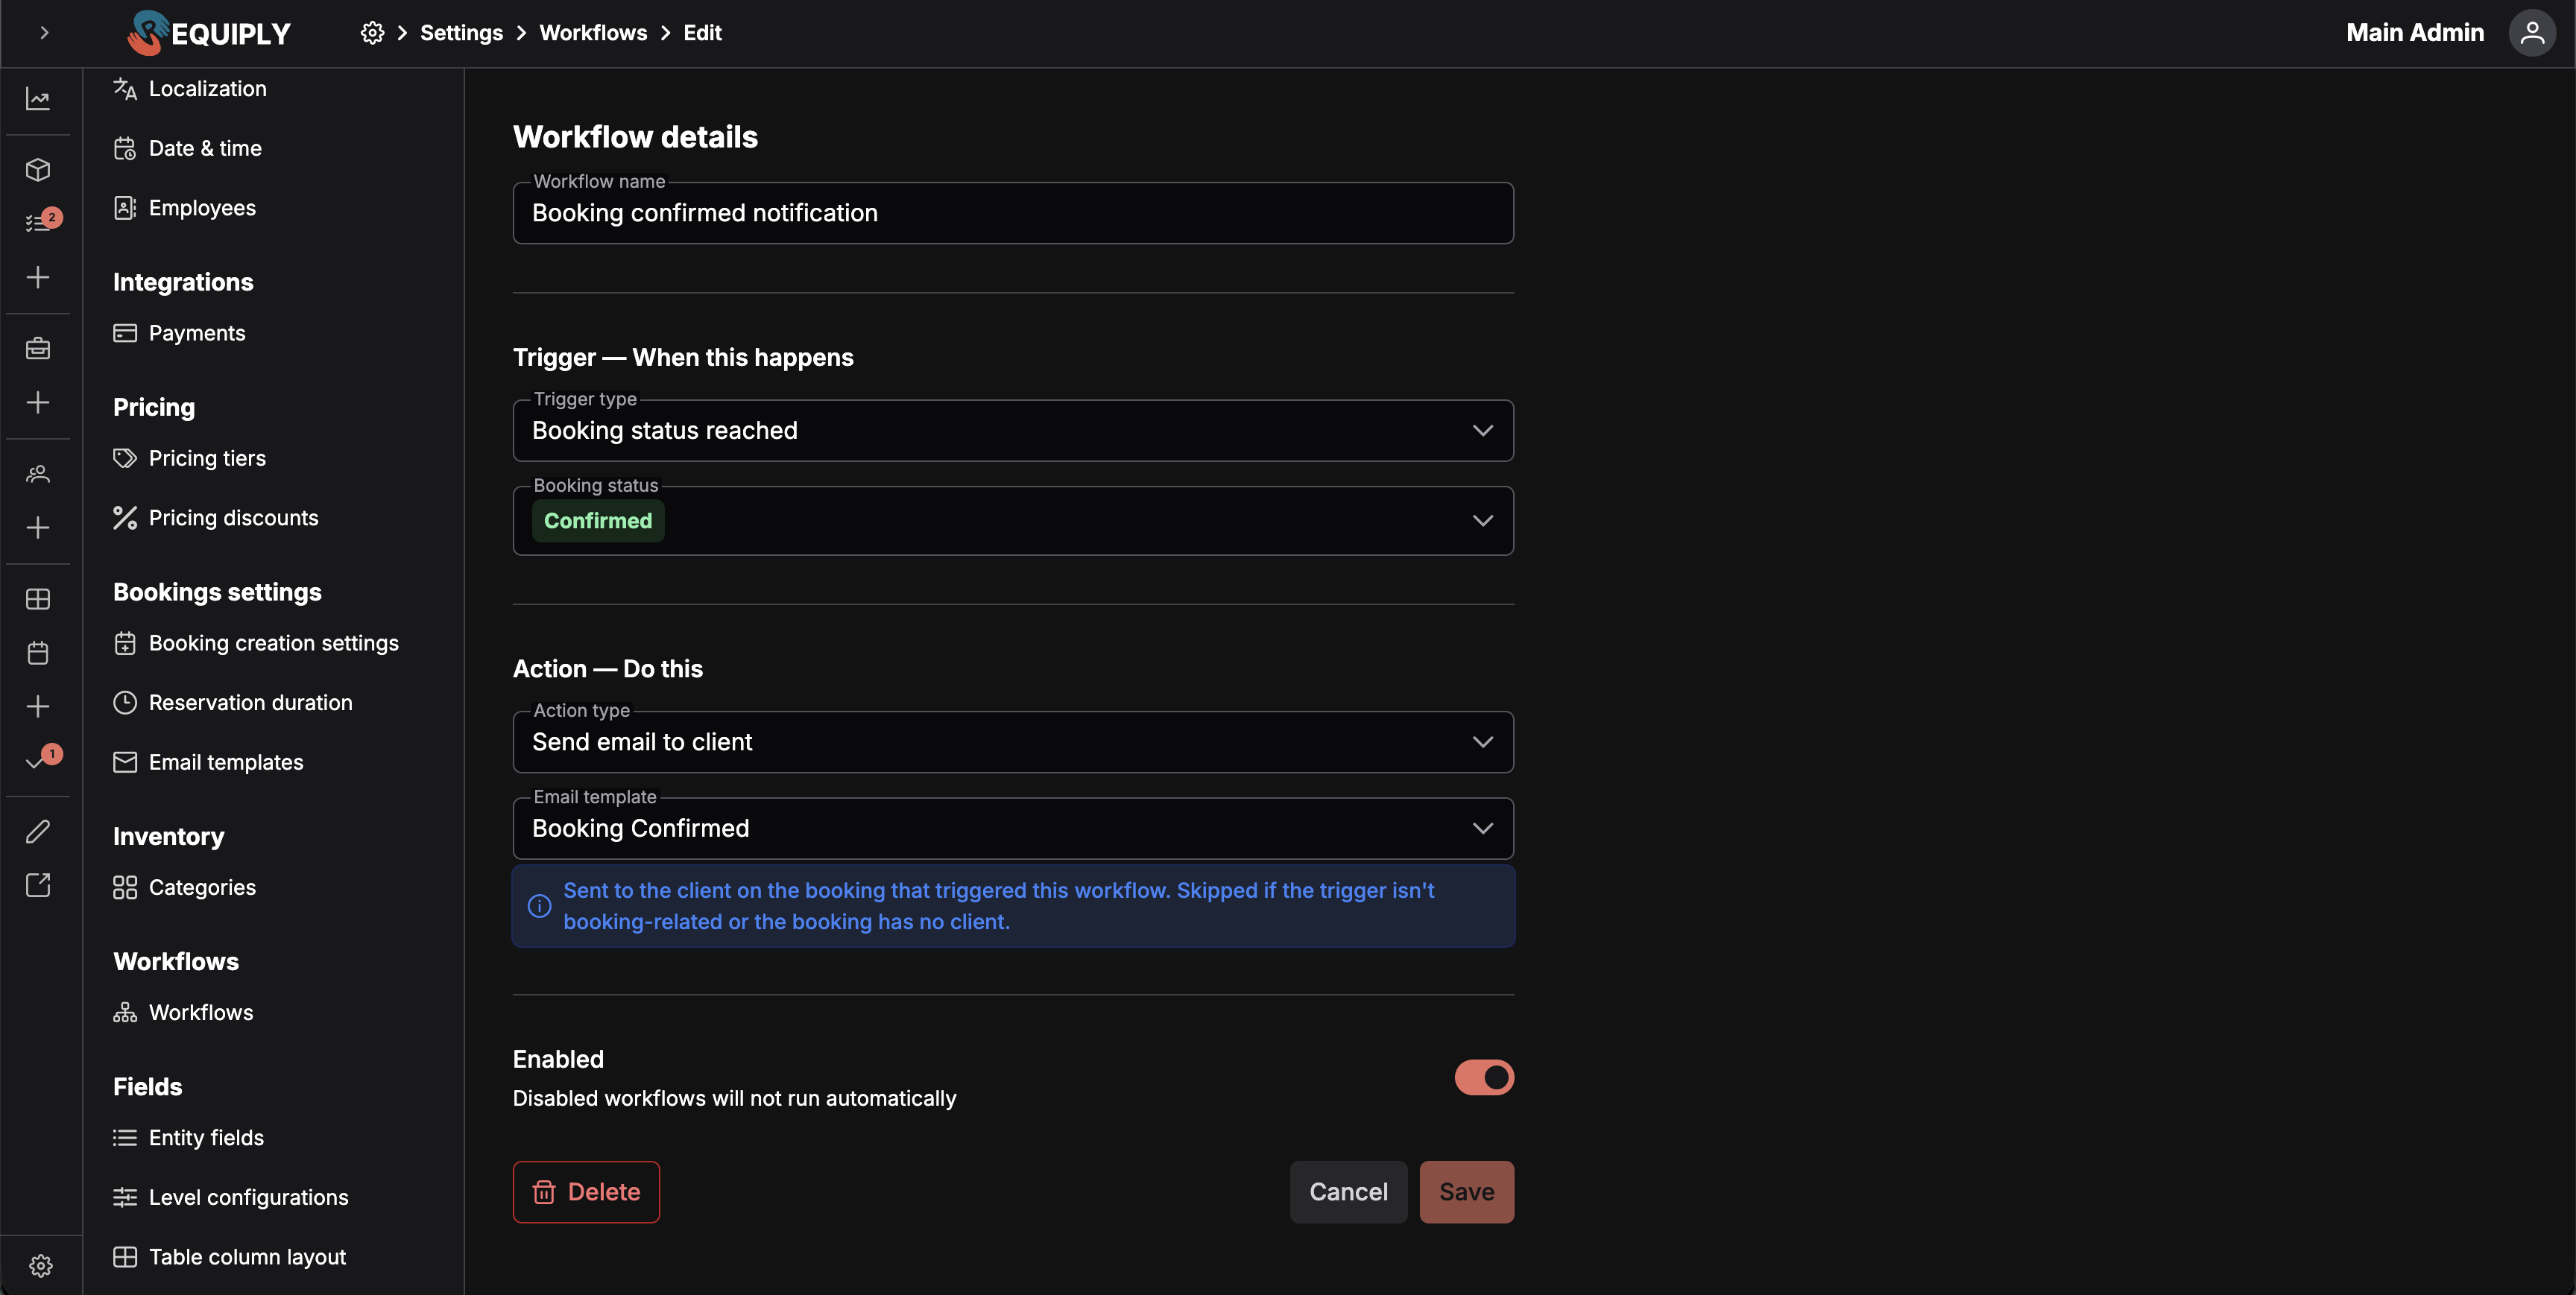Screen dimensions: 2576x1295
Task: Open Table column layout settings
Action: click(x=229, y=1257)
